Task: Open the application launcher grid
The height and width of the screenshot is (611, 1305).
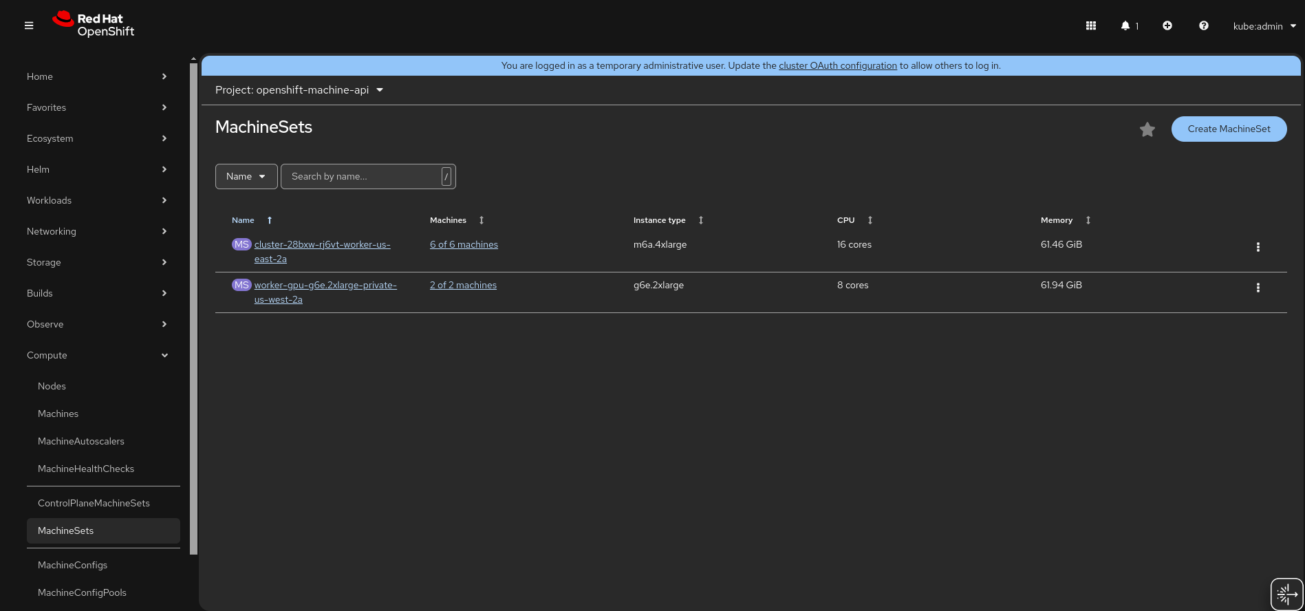Action: [1091, 25]
